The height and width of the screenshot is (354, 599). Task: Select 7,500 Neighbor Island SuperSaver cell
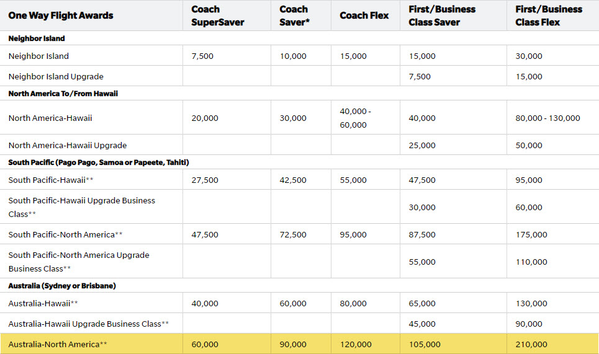202,56
